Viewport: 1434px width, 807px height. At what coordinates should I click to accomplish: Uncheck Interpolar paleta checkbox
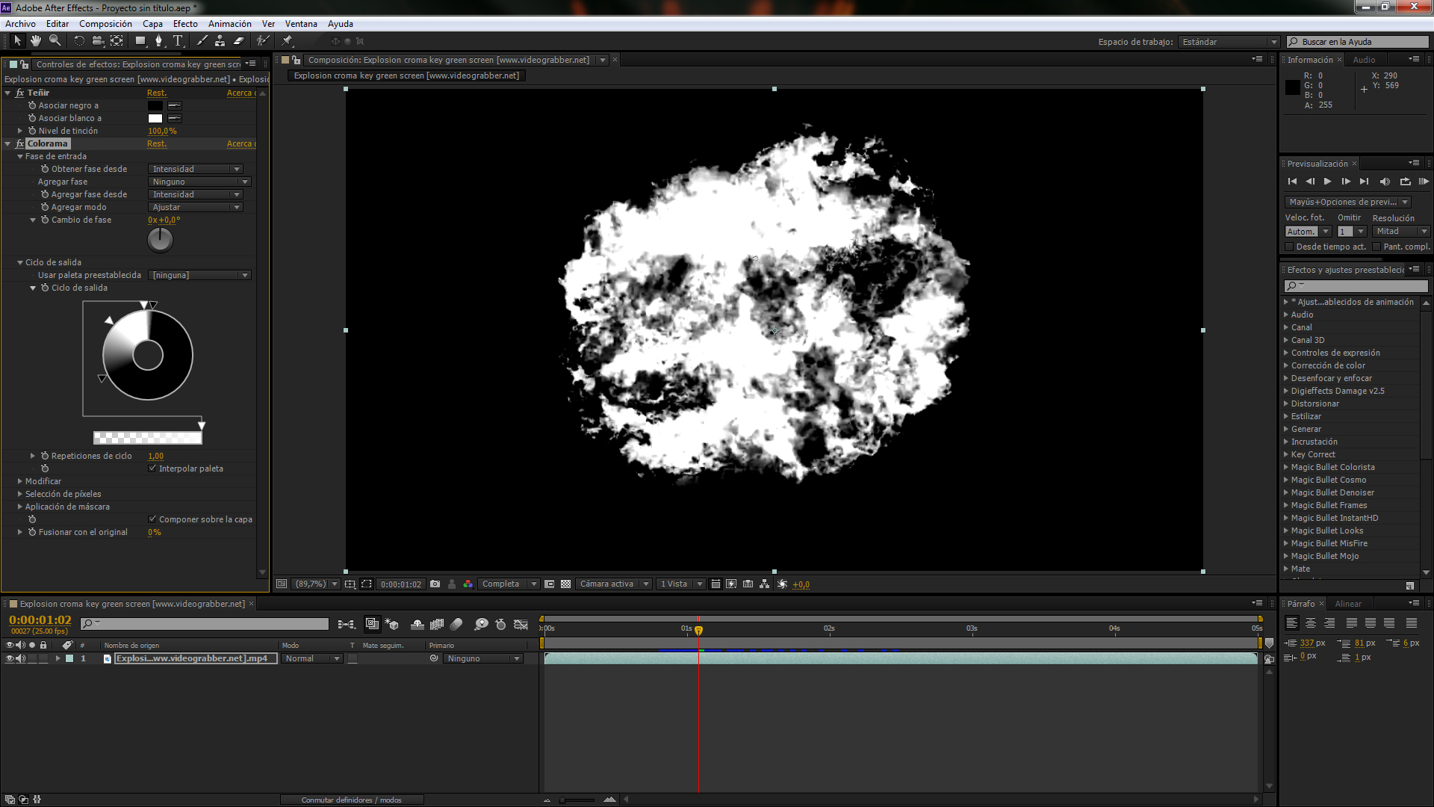pyautogui.click(x=152, y=469)
